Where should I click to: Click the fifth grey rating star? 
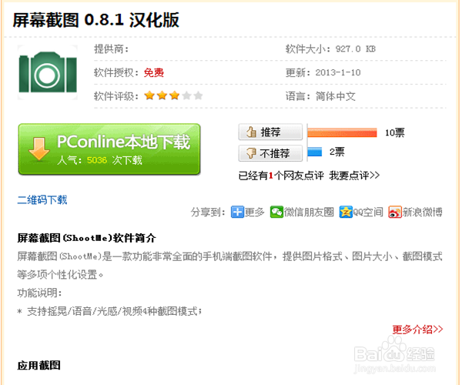(x=199, y=95)
